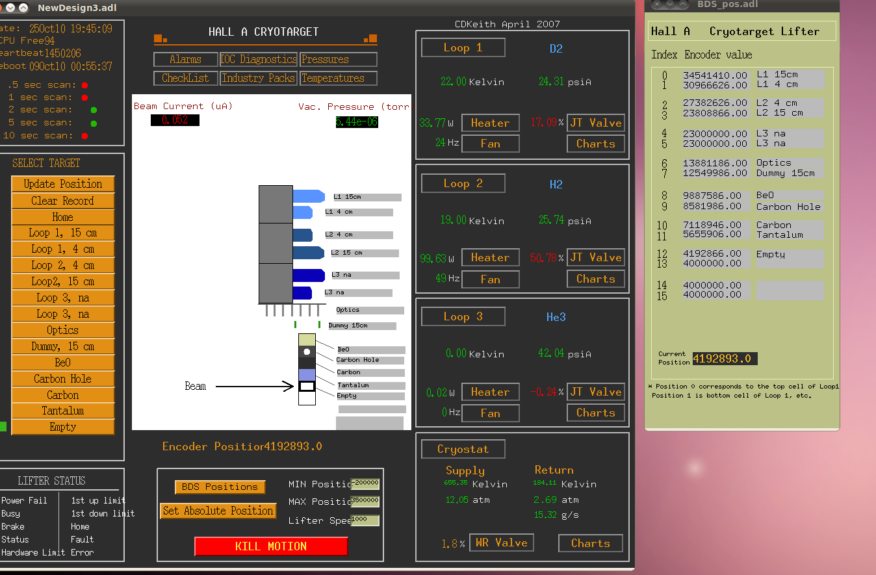Click the L1 15cm cell in diagram
The height and width of the screenshot is (575, 876).
pos(309,196)
